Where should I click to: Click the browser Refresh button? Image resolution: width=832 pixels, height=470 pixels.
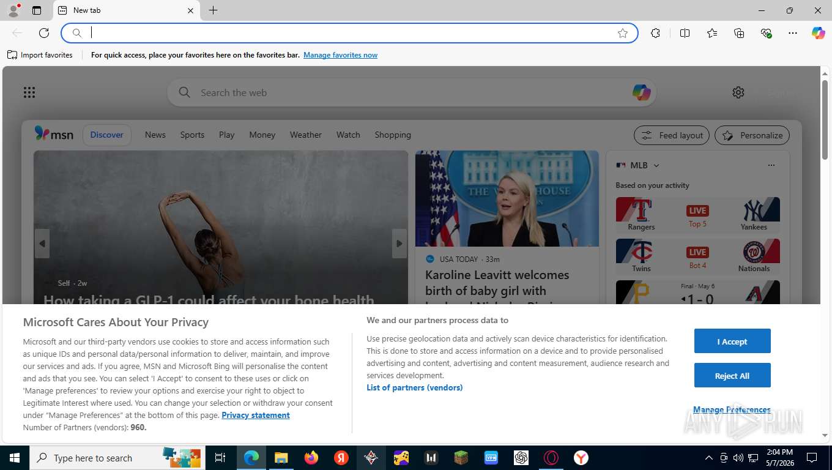point(44,33)
